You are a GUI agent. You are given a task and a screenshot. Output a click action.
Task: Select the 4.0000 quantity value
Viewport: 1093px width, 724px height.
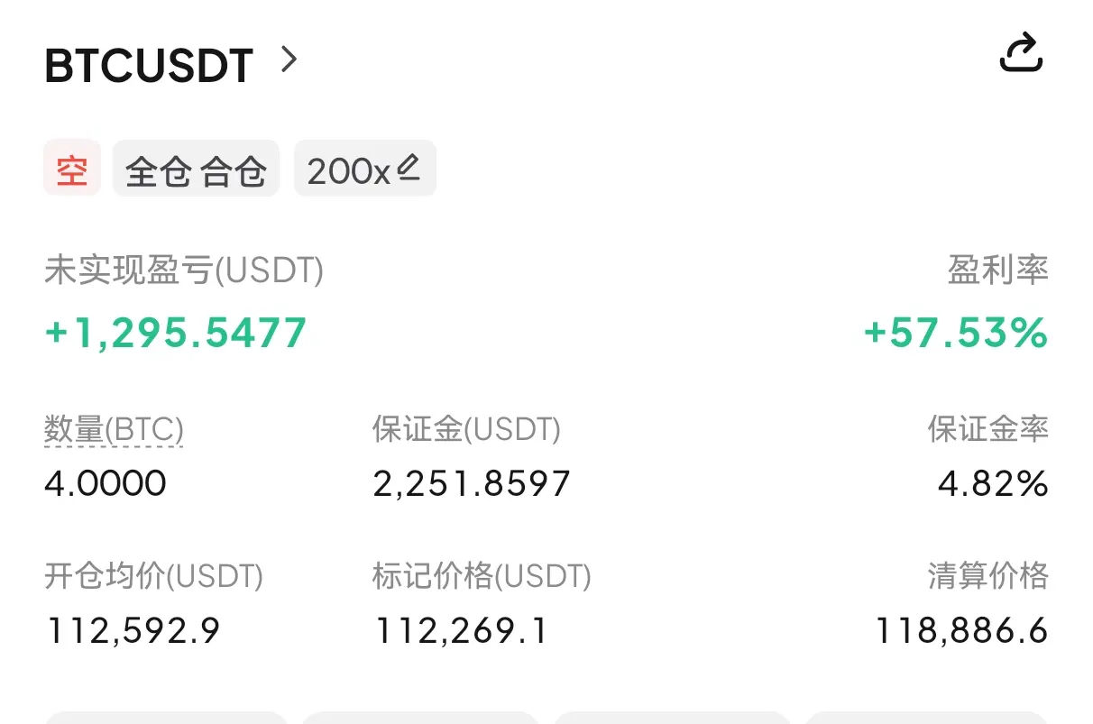[106, 483]
